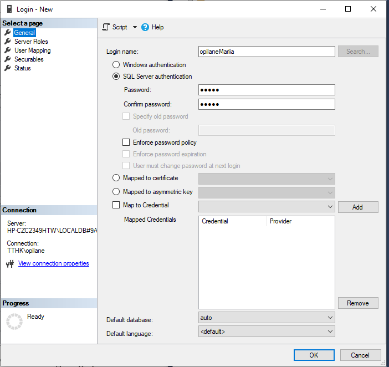Enable the Enforce password policy checkbox
389x367 pixels.
pos(126,142)
